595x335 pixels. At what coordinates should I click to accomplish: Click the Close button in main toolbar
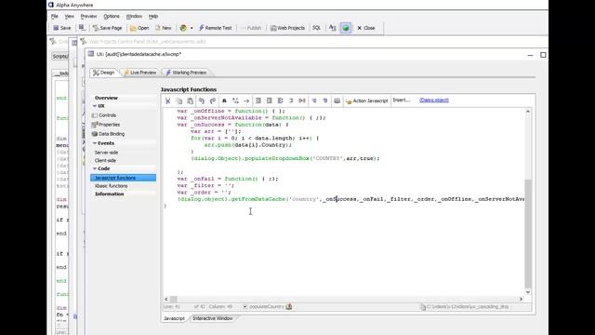coord(365,28)
